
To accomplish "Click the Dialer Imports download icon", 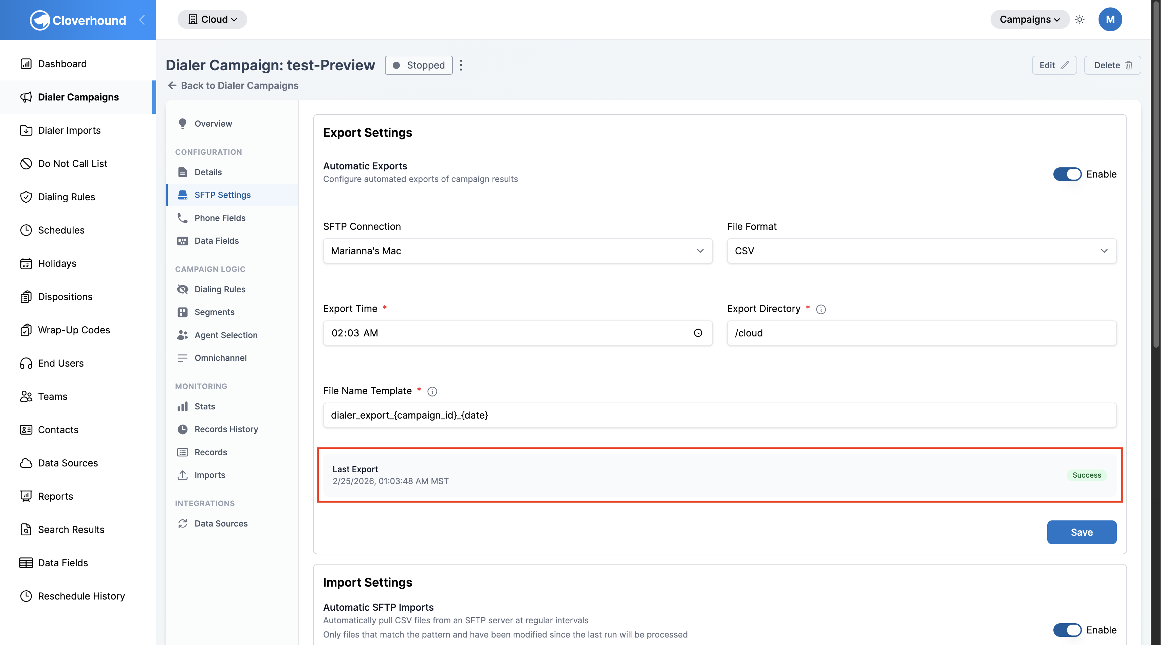I will pyautogui.click(x=26, y=130).
